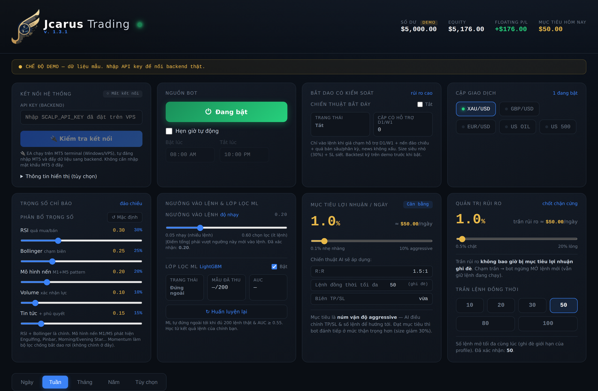The height and width of the screenshot is (391, 598).
Task: Click the Mô hình nến weight slider
Action: (81, 282)
